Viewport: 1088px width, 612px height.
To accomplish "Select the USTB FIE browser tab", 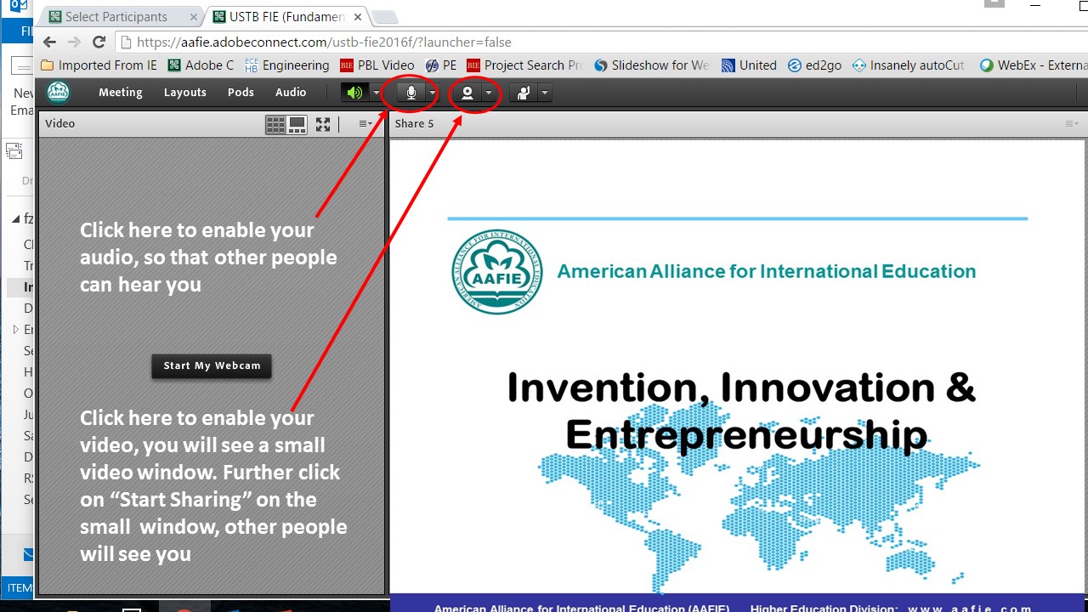I will [x=287, y=16].
